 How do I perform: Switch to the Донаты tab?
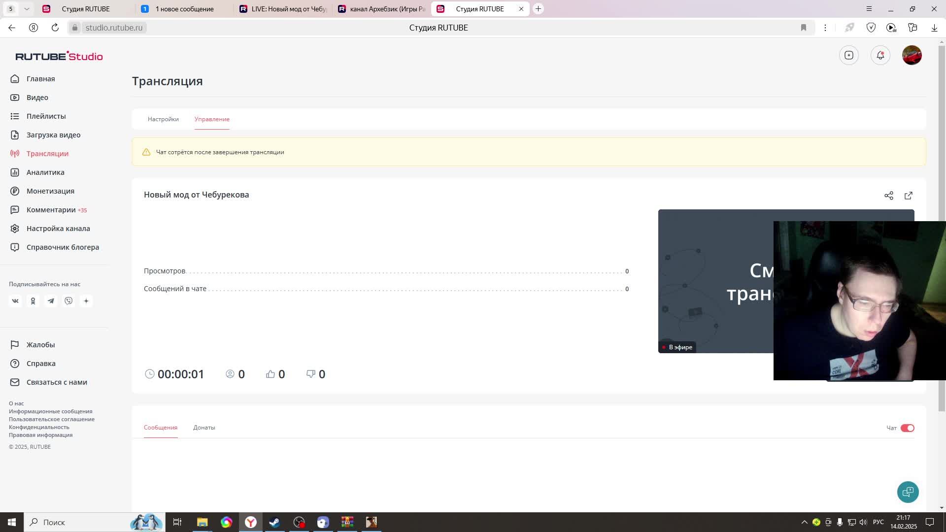click(x=204, y=428)
